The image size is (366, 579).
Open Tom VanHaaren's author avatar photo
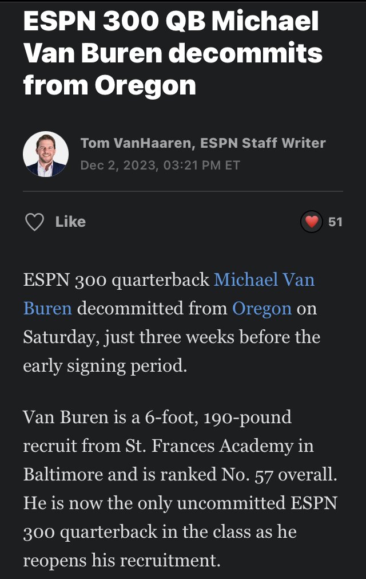[46, 154]
